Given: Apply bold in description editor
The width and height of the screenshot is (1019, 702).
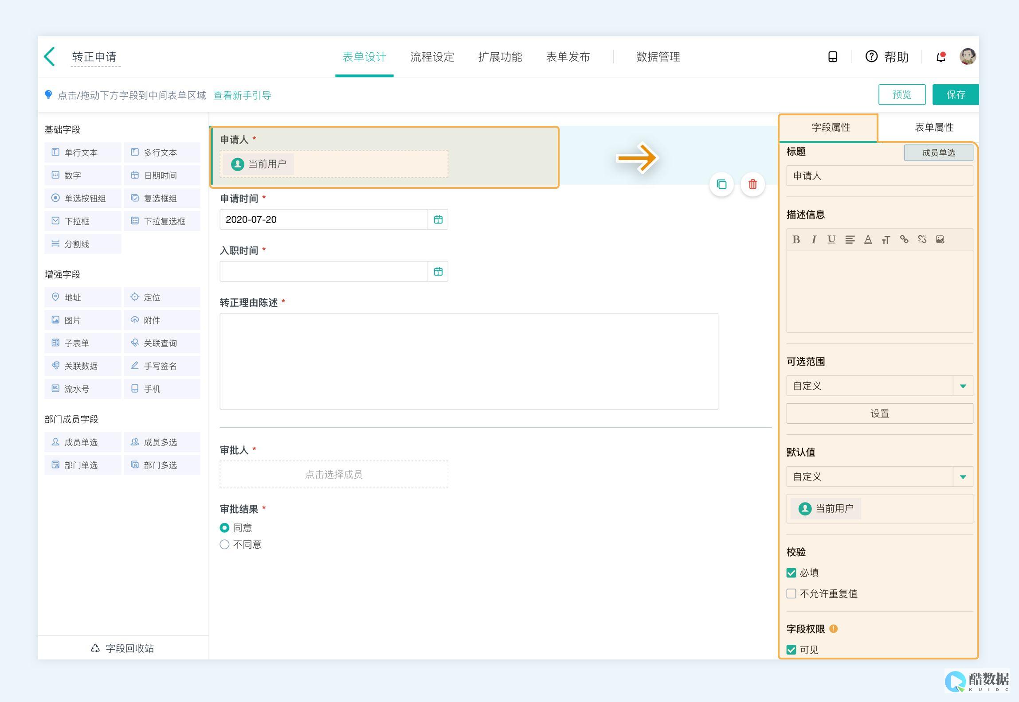Looking at the screenshot, I should coord(796,240).
